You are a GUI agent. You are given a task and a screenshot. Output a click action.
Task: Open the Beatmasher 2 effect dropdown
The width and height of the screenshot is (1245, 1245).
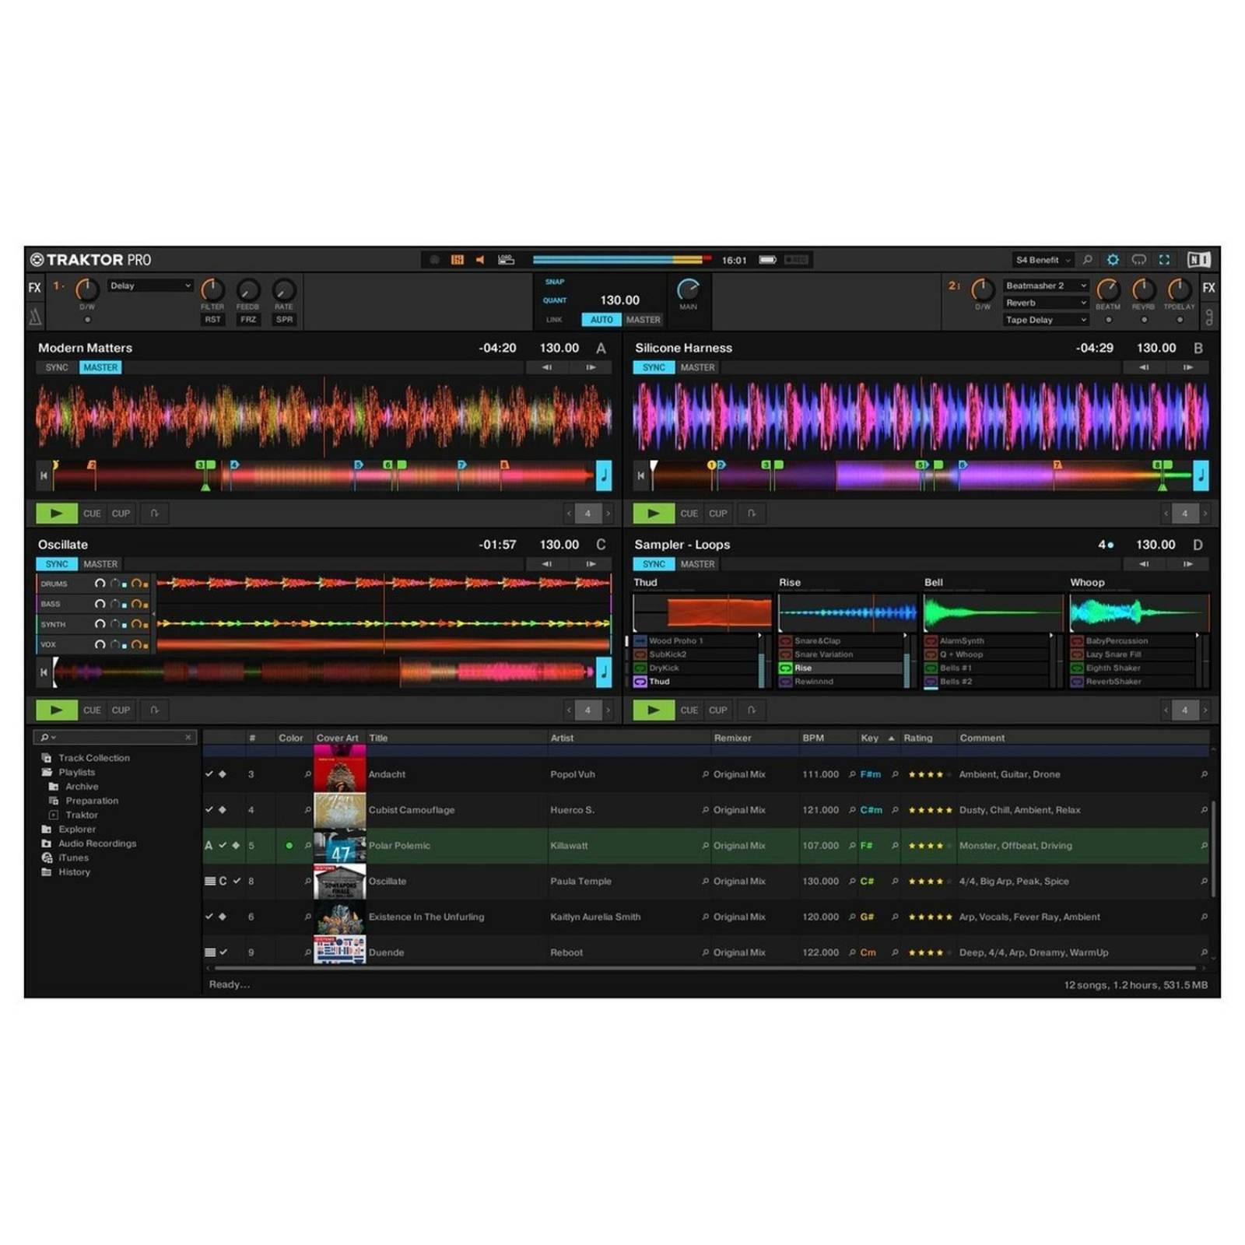(x=1046, y=286)
